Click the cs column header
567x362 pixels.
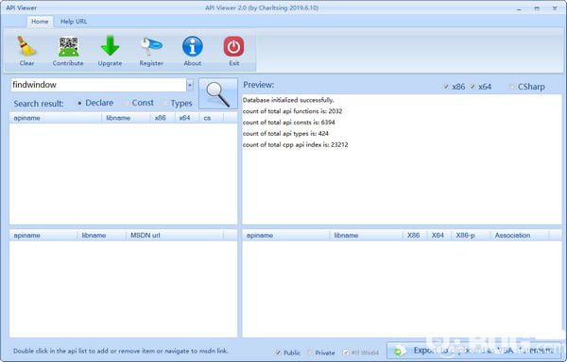coord(211,118)
